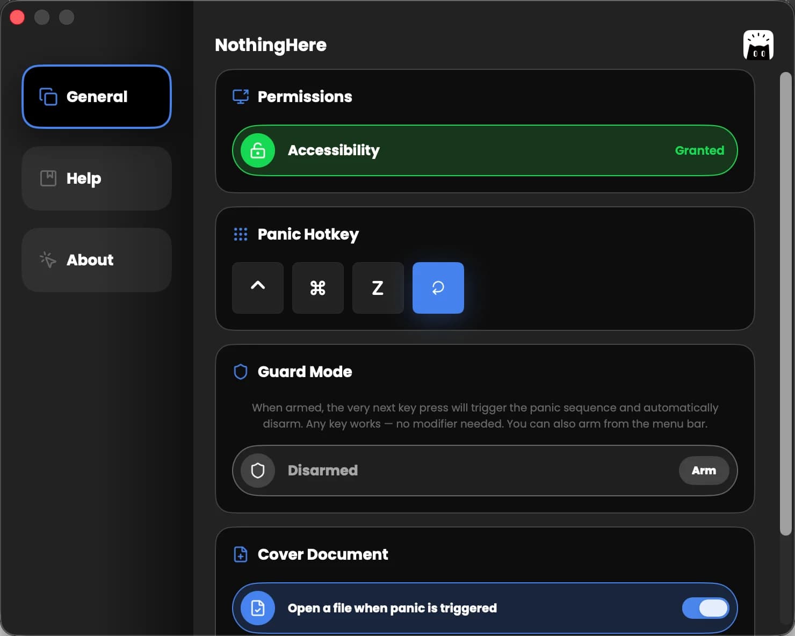Switch to the Help section
The height and width of the screenshot is (636, 795).
pyautogui.click(x=96, y=178)
